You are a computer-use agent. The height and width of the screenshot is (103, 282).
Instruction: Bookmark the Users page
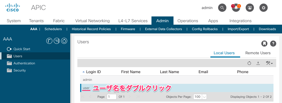pyautogui.click(x=264, y=44)
